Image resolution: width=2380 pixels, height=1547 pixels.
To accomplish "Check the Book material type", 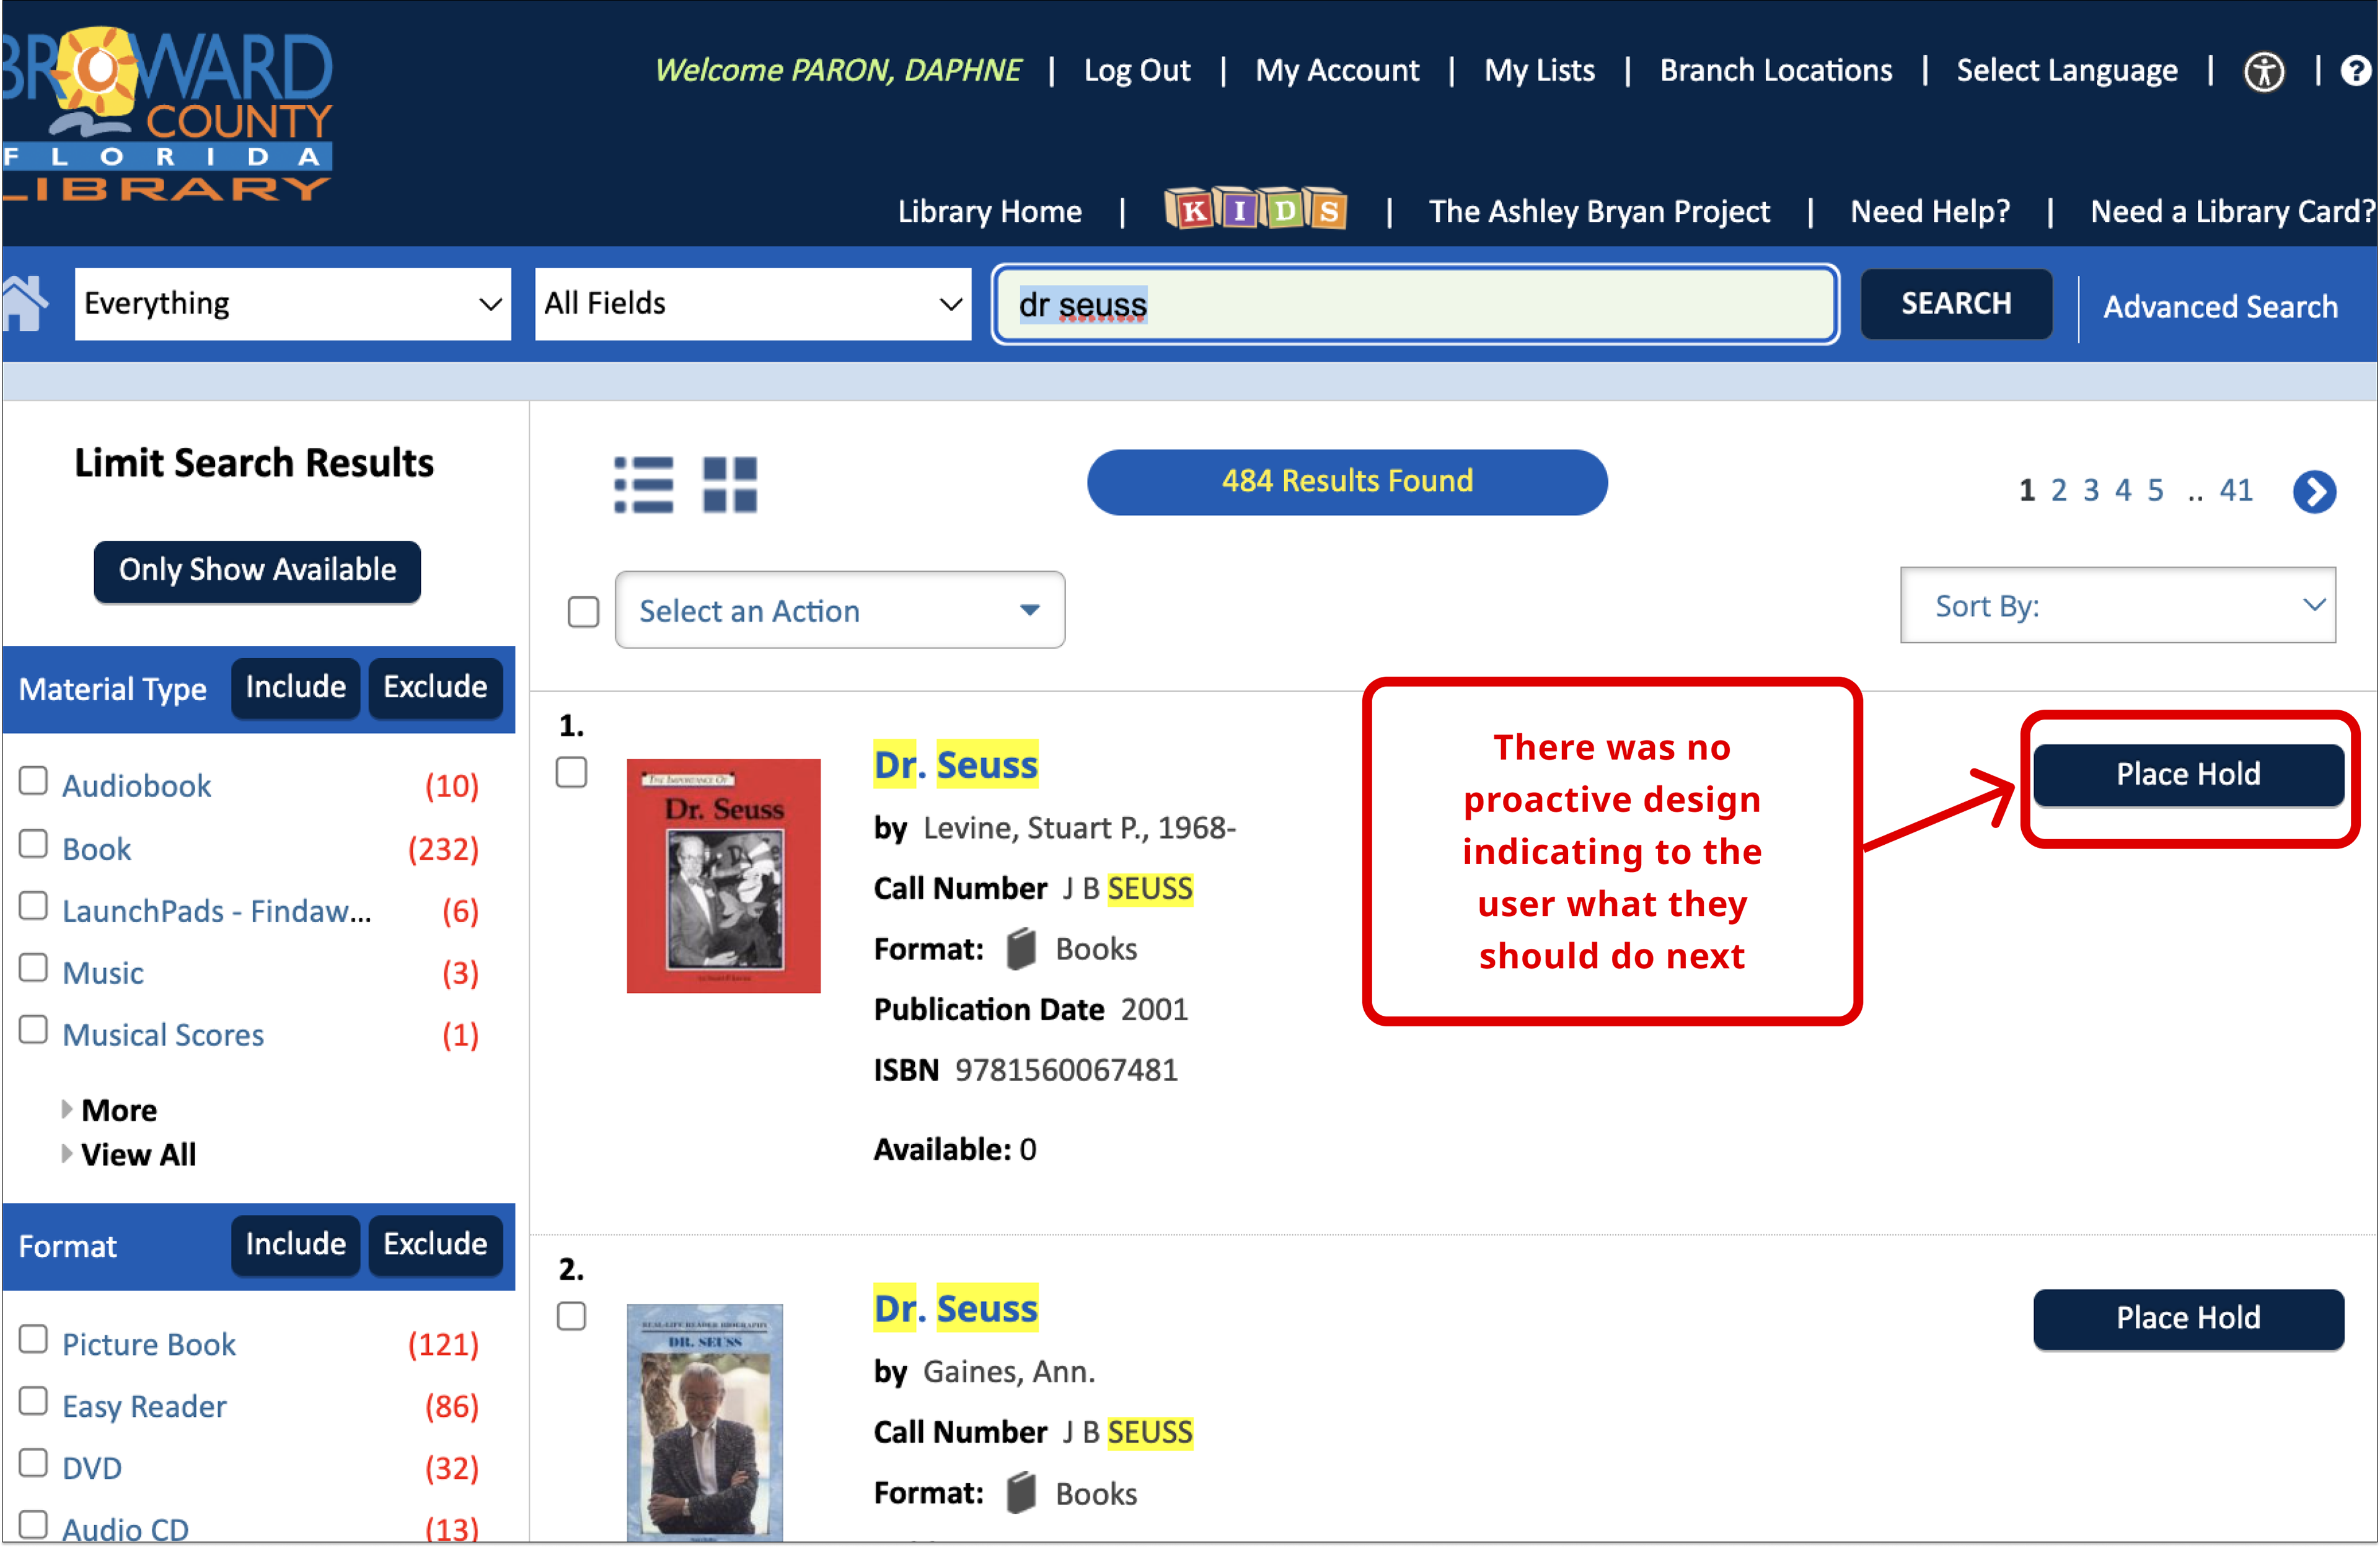I will [34, 844].
